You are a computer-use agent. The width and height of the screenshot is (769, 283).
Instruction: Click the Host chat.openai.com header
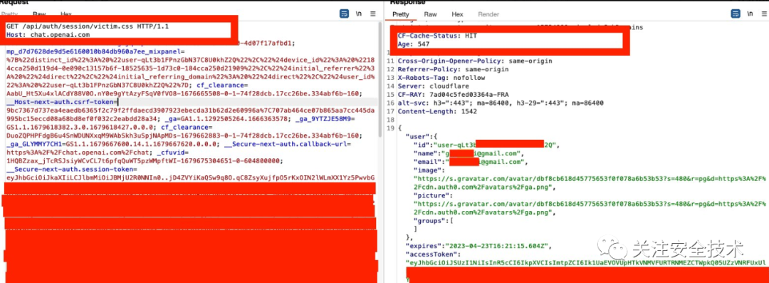[48, 35]
